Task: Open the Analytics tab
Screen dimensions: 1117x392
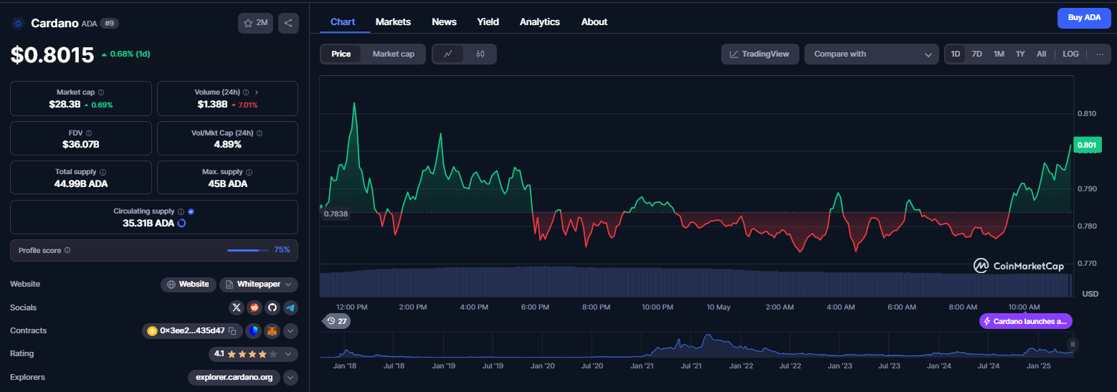Action: click(x=540, y=21)
